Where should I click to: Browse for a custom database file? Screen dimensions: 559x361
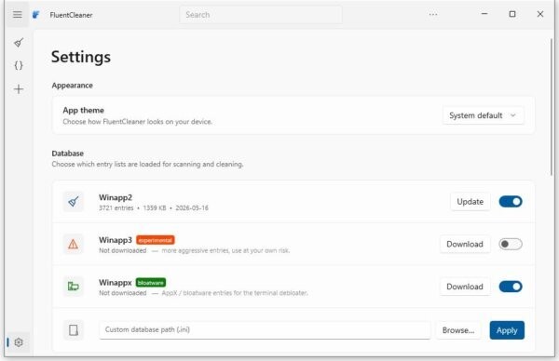pyautogui.click(x=458, y=330)
